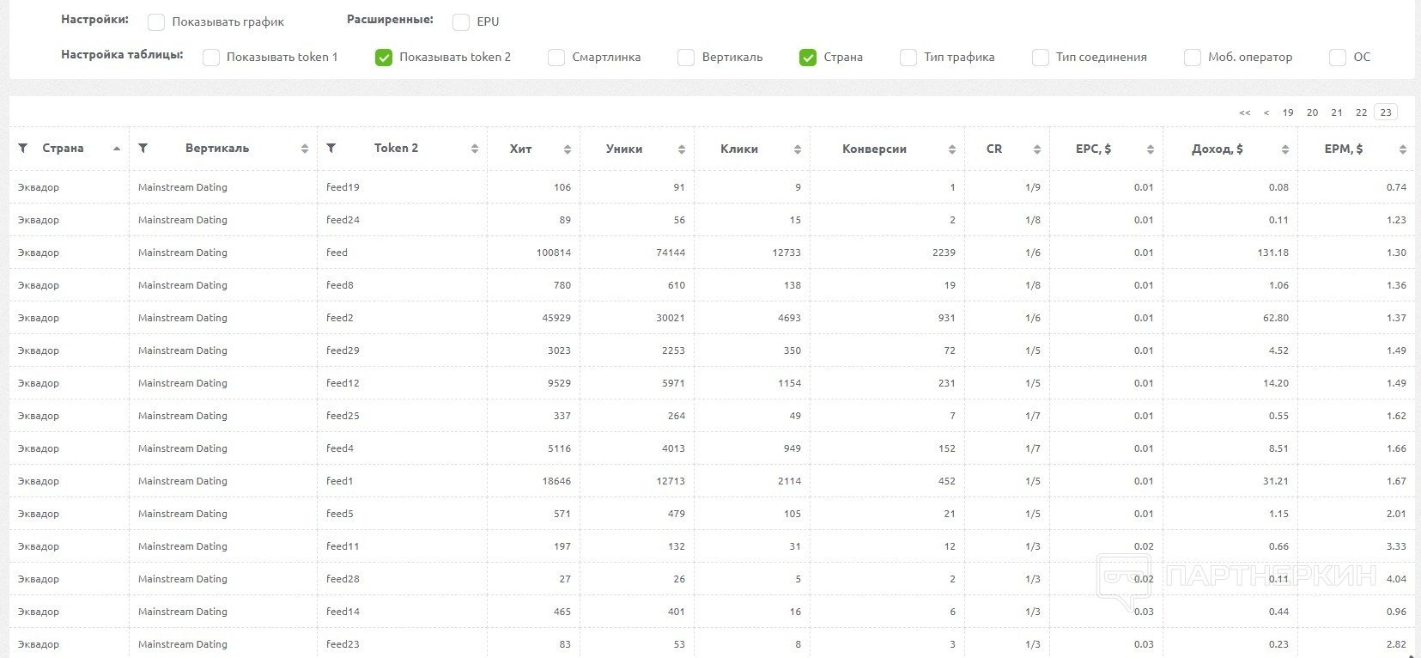Screen dimensions: 1421x658
Task: Click the Конверсии column header label
Action: coord(874,149)
